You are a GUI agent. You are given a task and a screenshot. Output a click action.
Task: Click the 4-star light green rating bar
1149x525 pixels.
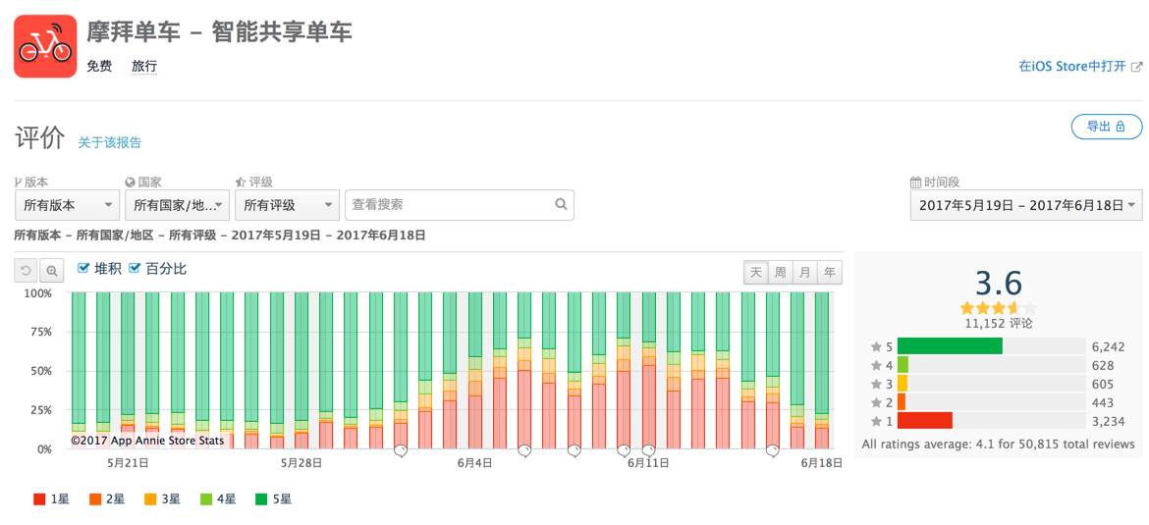(x=903, y=365)
